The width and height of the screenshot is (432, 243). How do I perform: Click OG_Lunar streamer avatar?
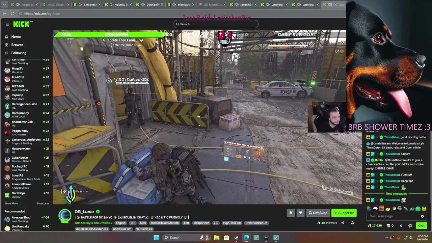coord(65,216)
